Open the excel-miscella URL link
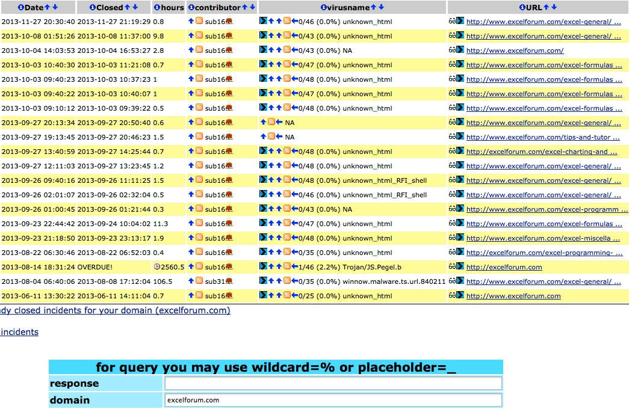Screen dimensions: 629x409 click(x=544, y=238)
